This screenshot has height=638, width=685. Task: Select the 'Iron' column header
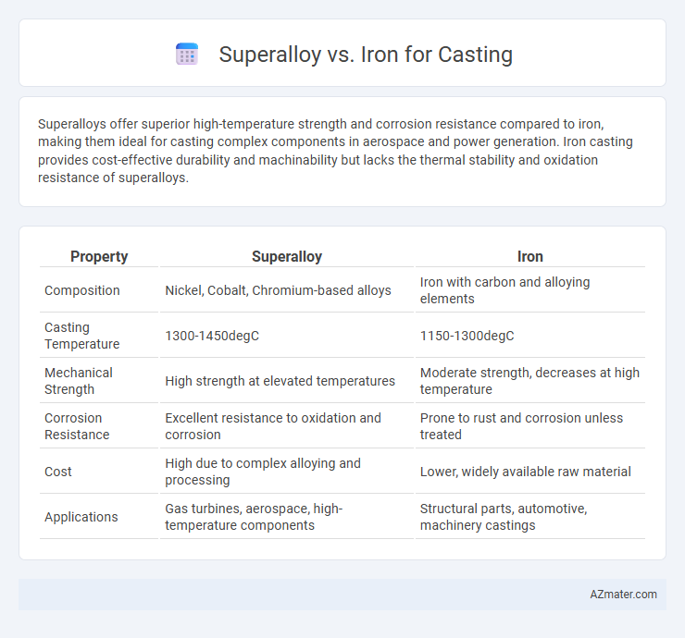coord(529,256)
